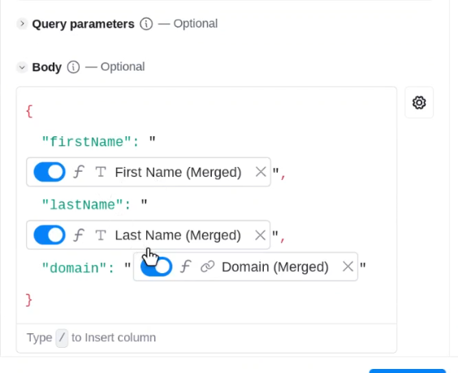Remove the Domain (Merged) token

point(348,267)
